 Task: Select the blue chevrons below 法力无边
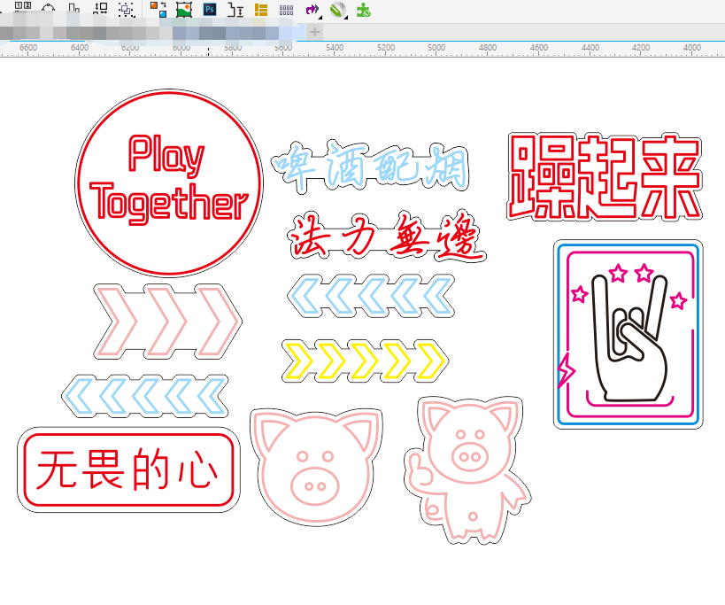(x=371, y=296)
